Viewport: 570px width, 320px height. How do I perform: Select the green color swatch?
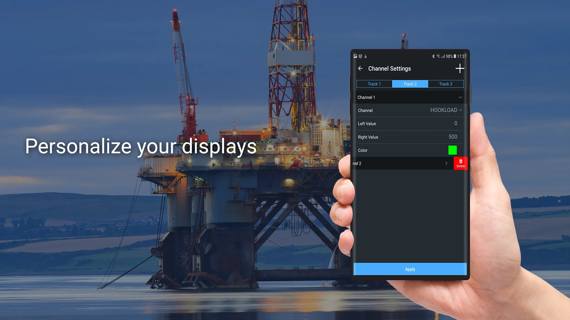(x=453, y=150)
